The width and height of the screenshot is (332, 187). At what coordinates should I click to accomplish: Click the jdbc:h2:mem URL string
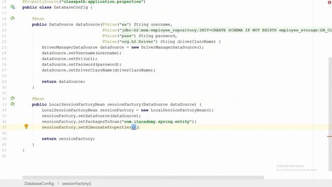coord(226,30)
